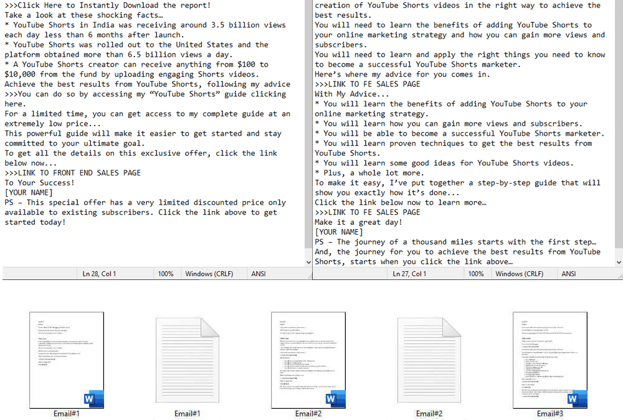The height and width of the screenshot is (420, 623).
Task: Click 'Windows (CRLF)' in left Notepad status bar
Action: 209,274
